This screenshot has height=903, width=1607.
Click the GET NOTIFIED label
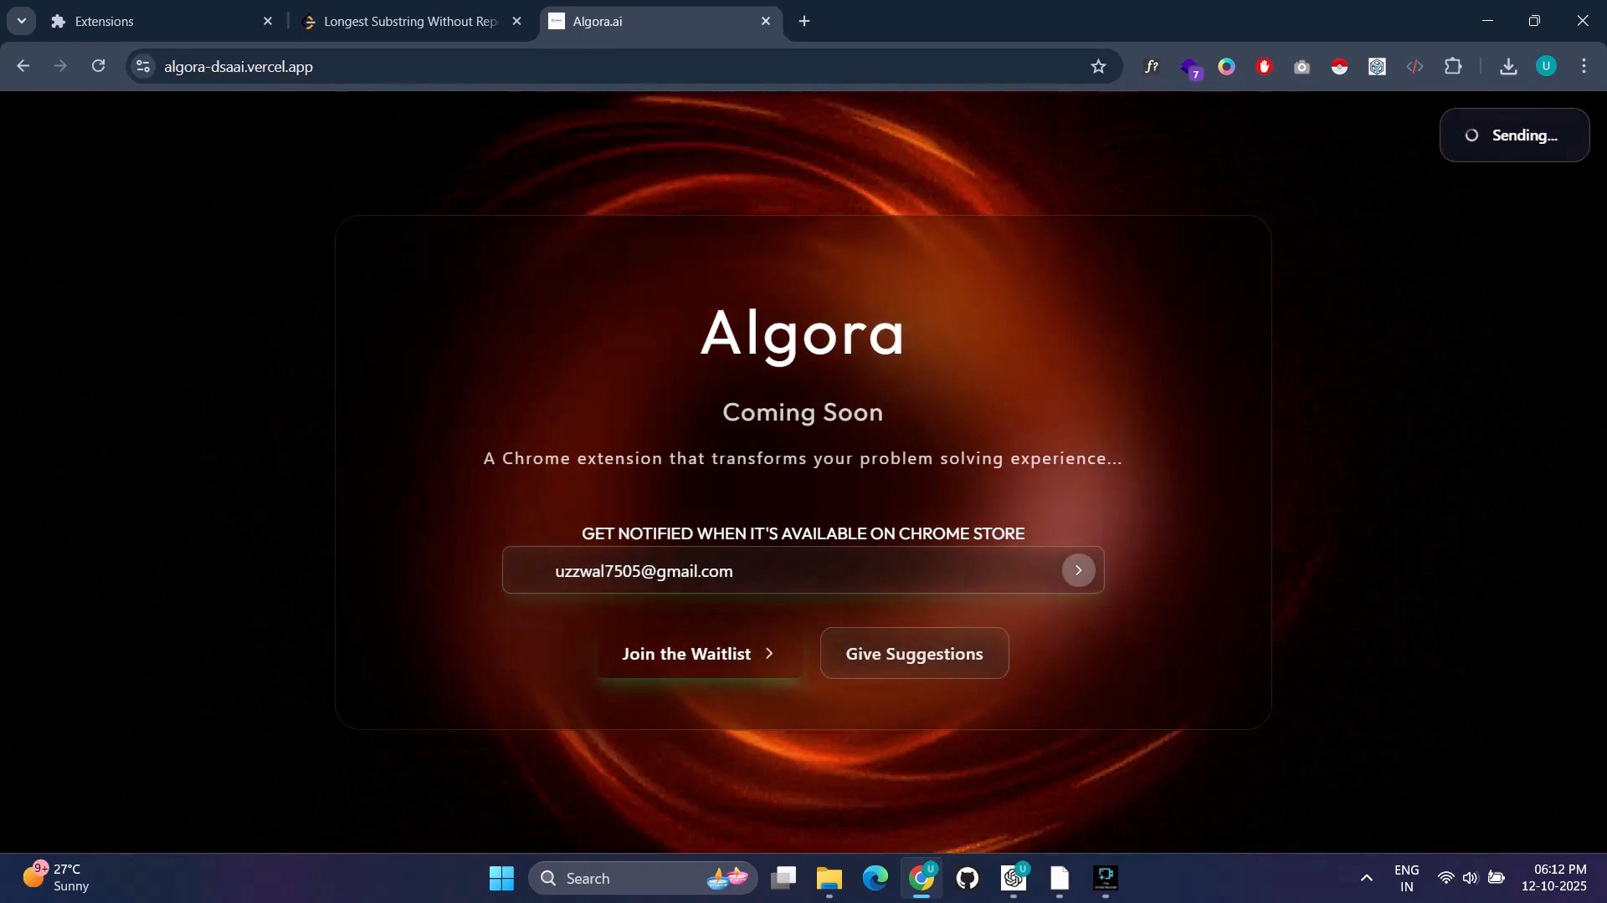(803, 533)
